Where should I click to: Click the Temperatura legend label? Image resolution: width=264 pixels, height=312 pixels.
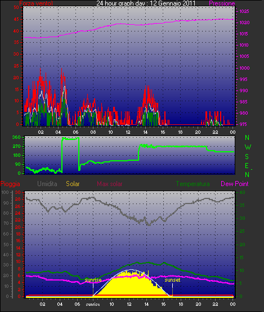pyautogui.click(x=193, y=184)
